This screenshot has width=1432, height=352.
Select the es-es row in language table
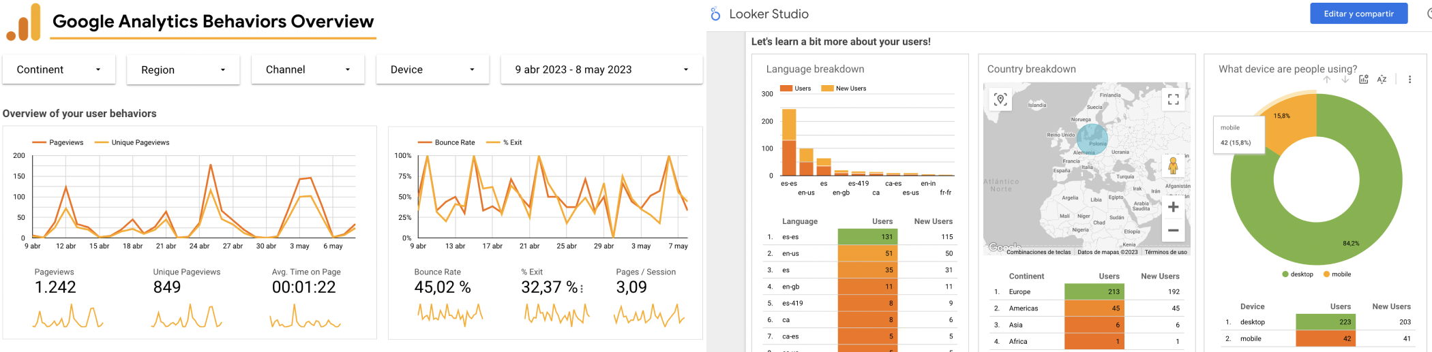click(x=859, y=237)
